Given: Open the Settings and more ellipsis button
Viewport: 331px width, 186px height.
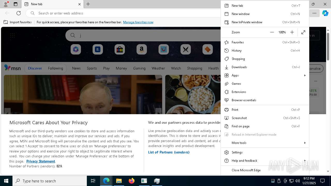Looking at the screenshot, I should 314,13.
